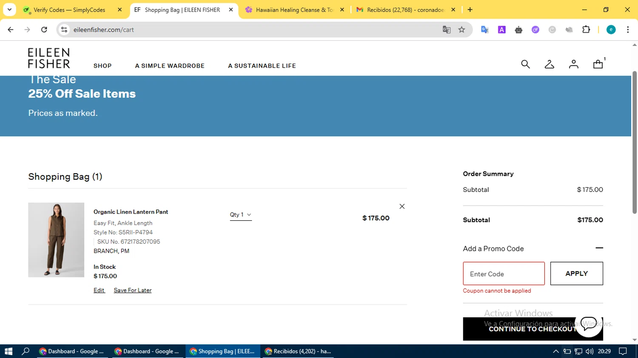Open the Windows Start menu

click(9, 351)
